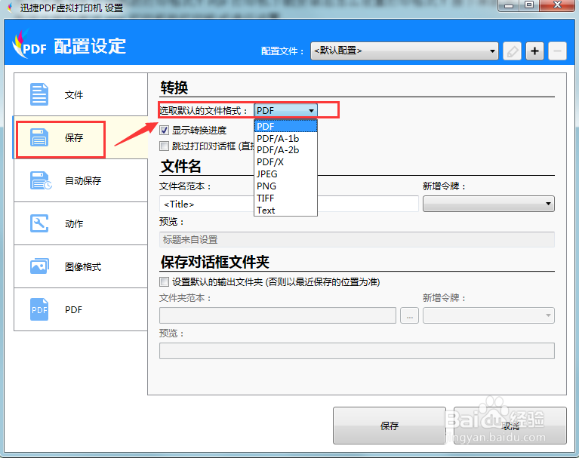Click the 图像格式 picture icon in sidebar
Image resolution: width=579 pixels, height=458 pixels.
click(x=39, y=266)
